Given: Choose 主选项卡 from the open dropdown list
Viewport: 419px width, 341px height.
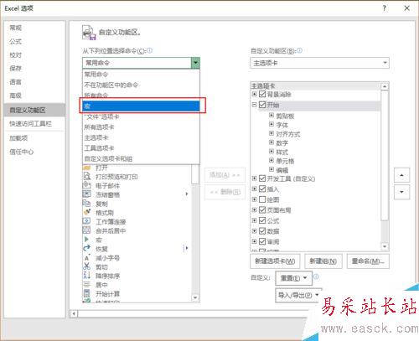Looking at the screenshot, I should [142, 137].
